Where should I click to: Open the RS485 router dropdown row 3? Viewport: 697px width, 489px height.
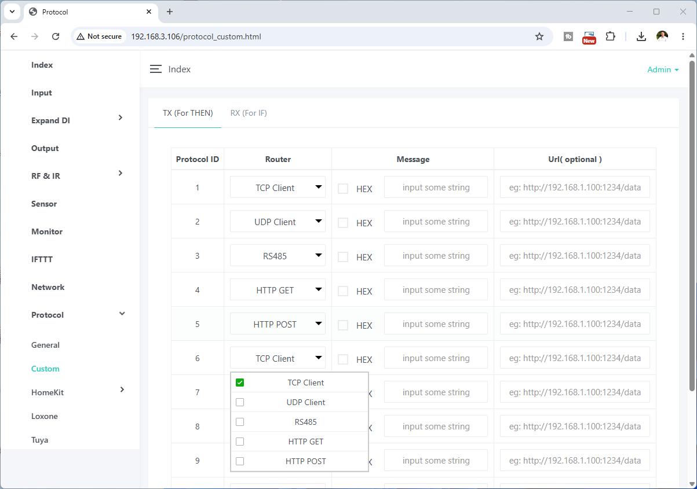(278, 256)
